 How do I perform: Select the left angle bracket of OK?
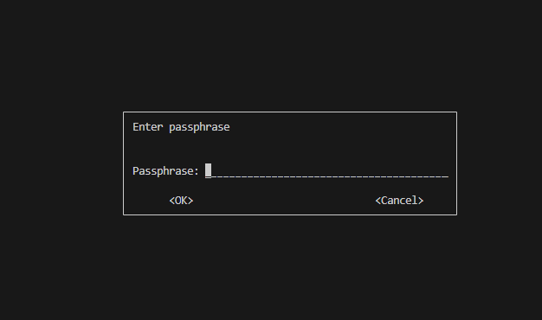(171, 201)
